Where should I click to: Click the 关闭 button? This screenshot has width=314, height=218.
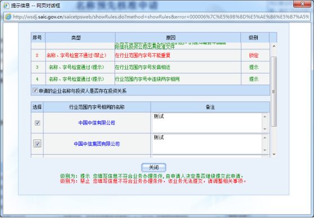click(153, 168)
